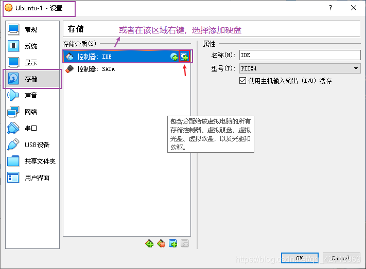Viewport: 366px width, 269px height.
Task: Click the USB plug icon in sidebar
Action: 13,145
